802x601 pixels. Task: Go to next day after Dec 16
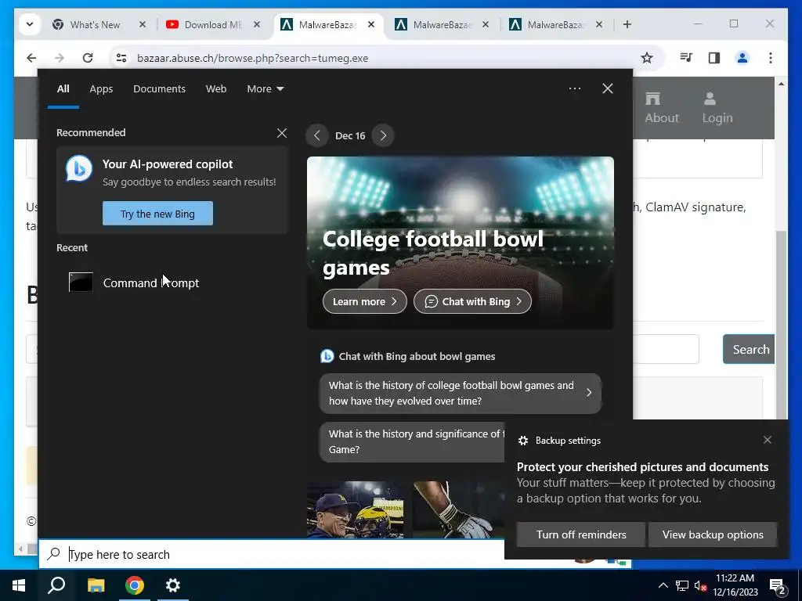pos(383,136)
